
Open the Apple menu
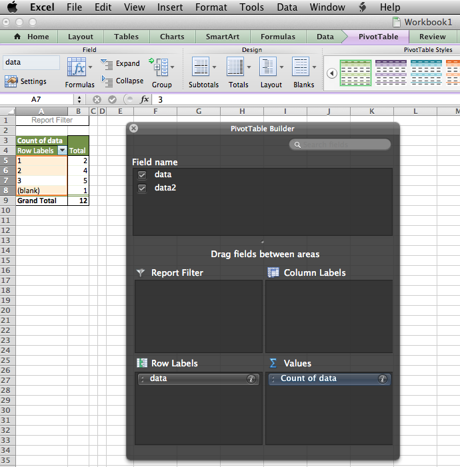point(12,7)
